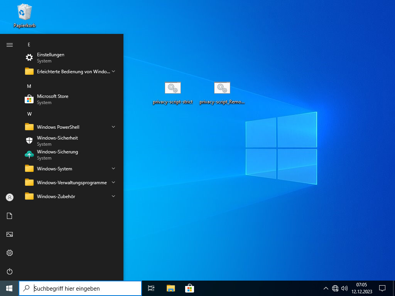Screen dimensions: 395x296
Task: Show hidden system tray icons
Action: point(326,288)
